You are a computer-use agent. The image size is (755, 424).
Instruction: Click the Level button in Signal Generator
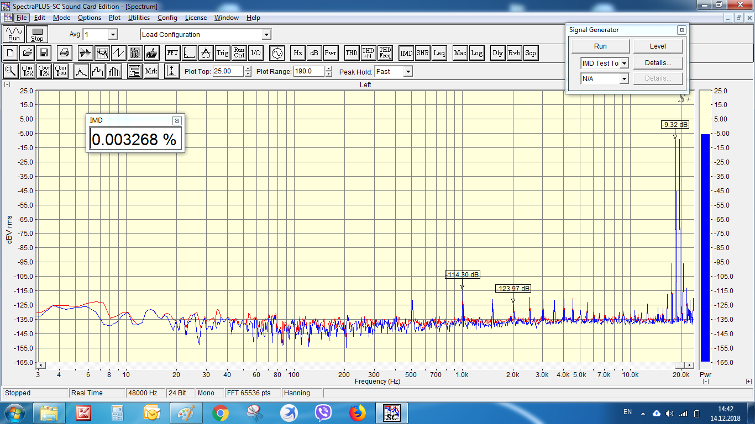tap(658, 46)
